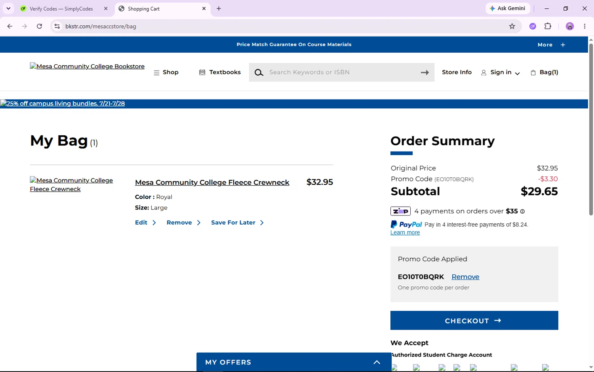
Task: Edit the Fleece Crewneck item
Action: (145, 222)
